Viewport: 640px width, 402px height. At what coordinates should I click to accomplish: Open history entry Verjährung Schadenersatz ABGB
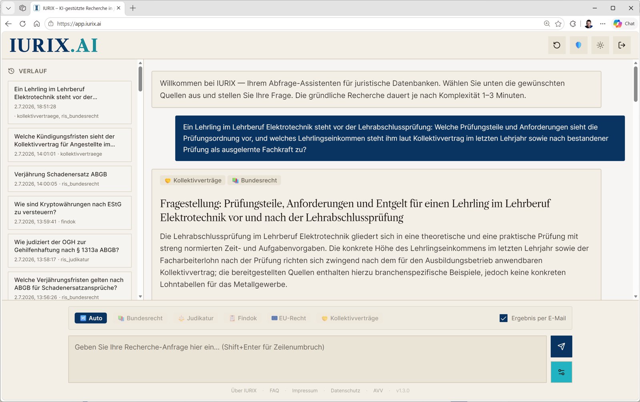[x=70, y=179]
